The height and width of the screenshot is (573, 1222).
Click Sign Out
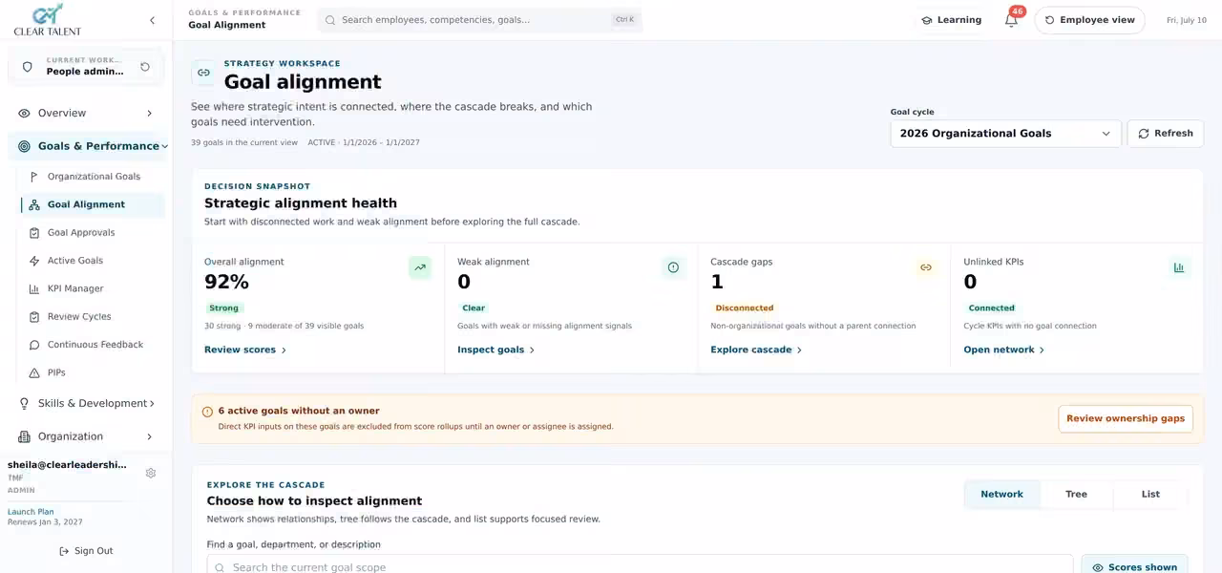86,551
